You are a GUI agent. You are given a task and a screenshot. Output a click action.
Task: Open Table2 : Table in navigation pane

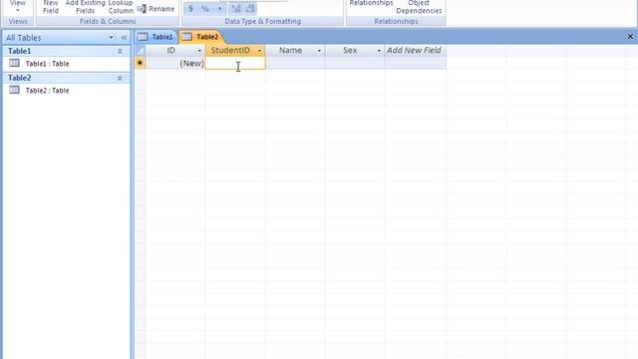point(47,91)
